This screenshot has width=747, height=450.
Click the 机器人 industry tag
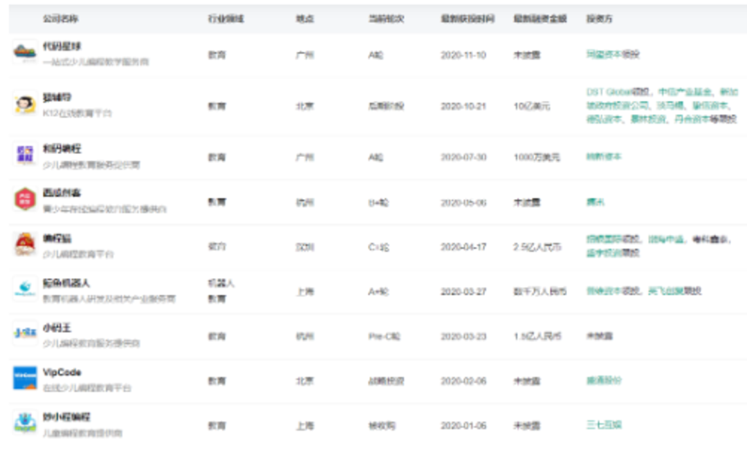pos(221,283)
